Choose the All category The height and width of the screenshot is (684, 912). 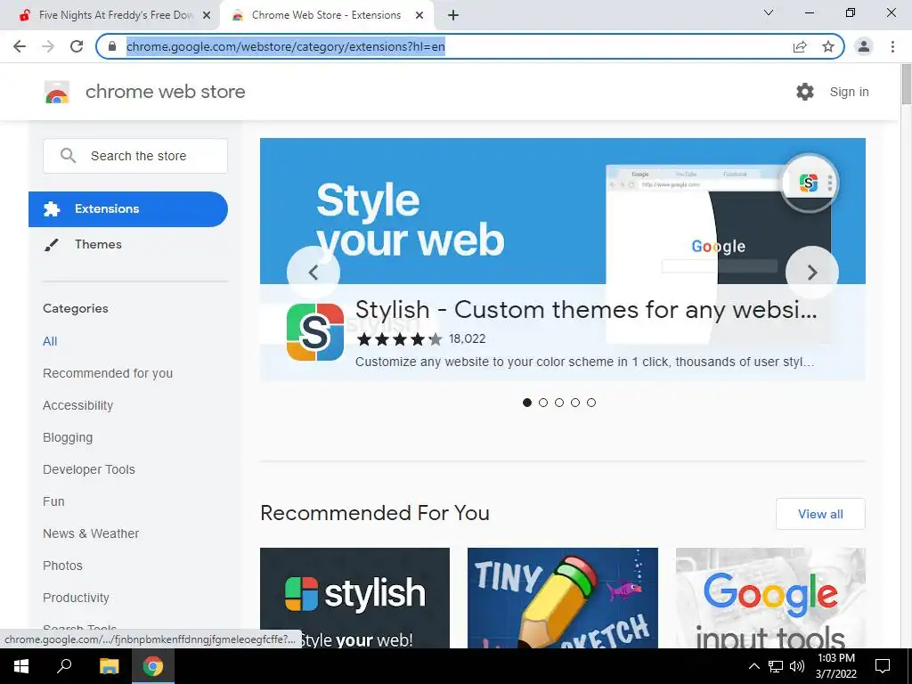(50, 341)
